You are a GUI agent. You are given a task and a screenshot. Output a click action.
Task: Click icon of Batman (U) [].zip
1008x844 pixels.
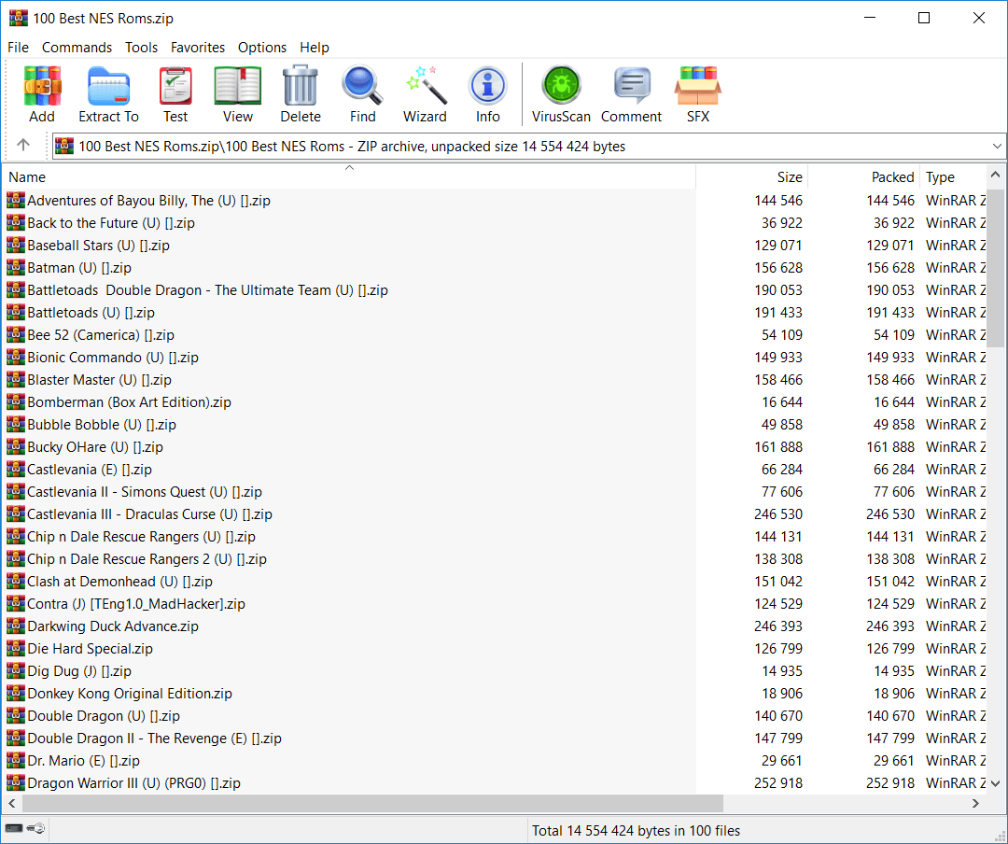(x=16, y=267)
